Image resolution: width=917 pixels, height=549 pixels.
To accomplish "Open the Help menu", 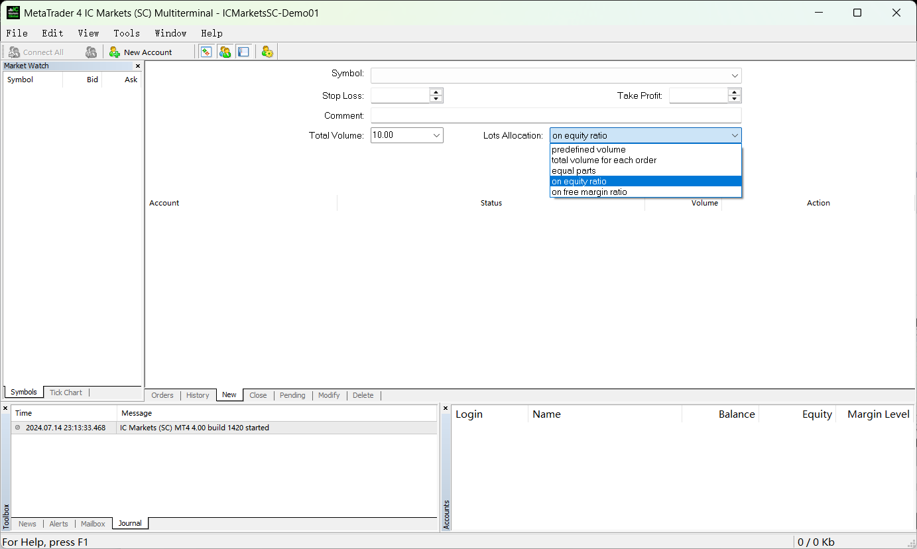I will click(x=212, y=33).
